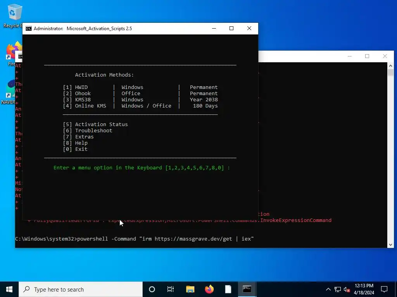Click the scroll down arrow in background console
The image size is (397, 297).
pyautogui.click(x=390, y=244)
